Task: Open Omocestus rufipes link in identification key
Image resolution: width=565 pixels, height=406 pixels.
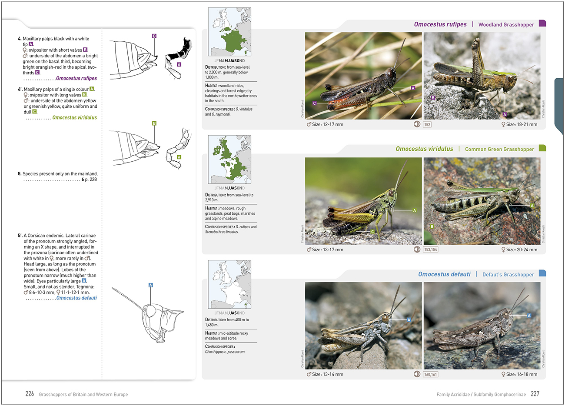Action: click(x=76, y=79)
